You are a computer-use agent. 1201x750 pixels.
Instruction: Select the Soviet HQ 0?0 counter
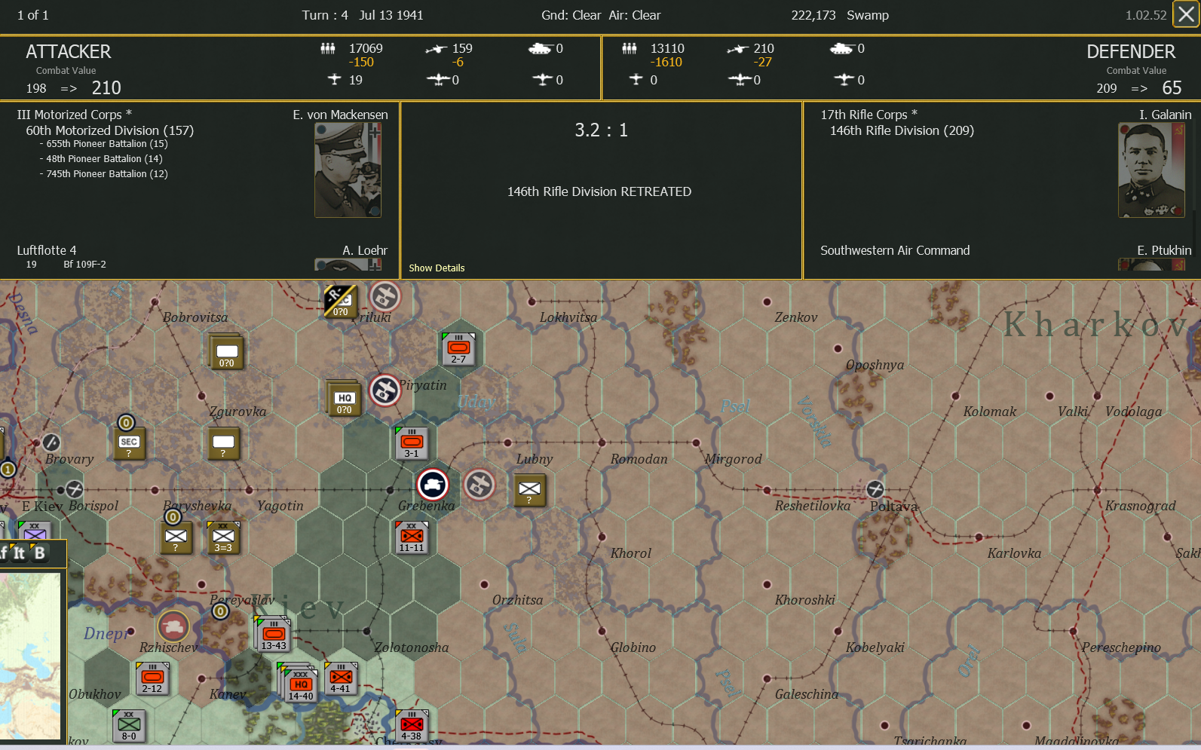pyautogui.click(x=344, y=399)
